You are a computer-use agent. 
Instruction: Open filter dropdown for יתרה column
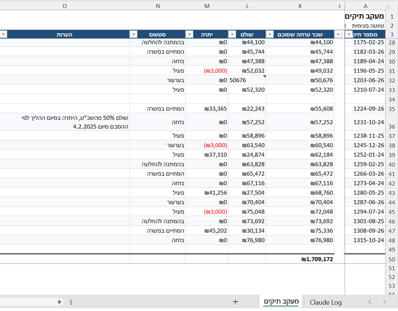[x=189, y=34]
